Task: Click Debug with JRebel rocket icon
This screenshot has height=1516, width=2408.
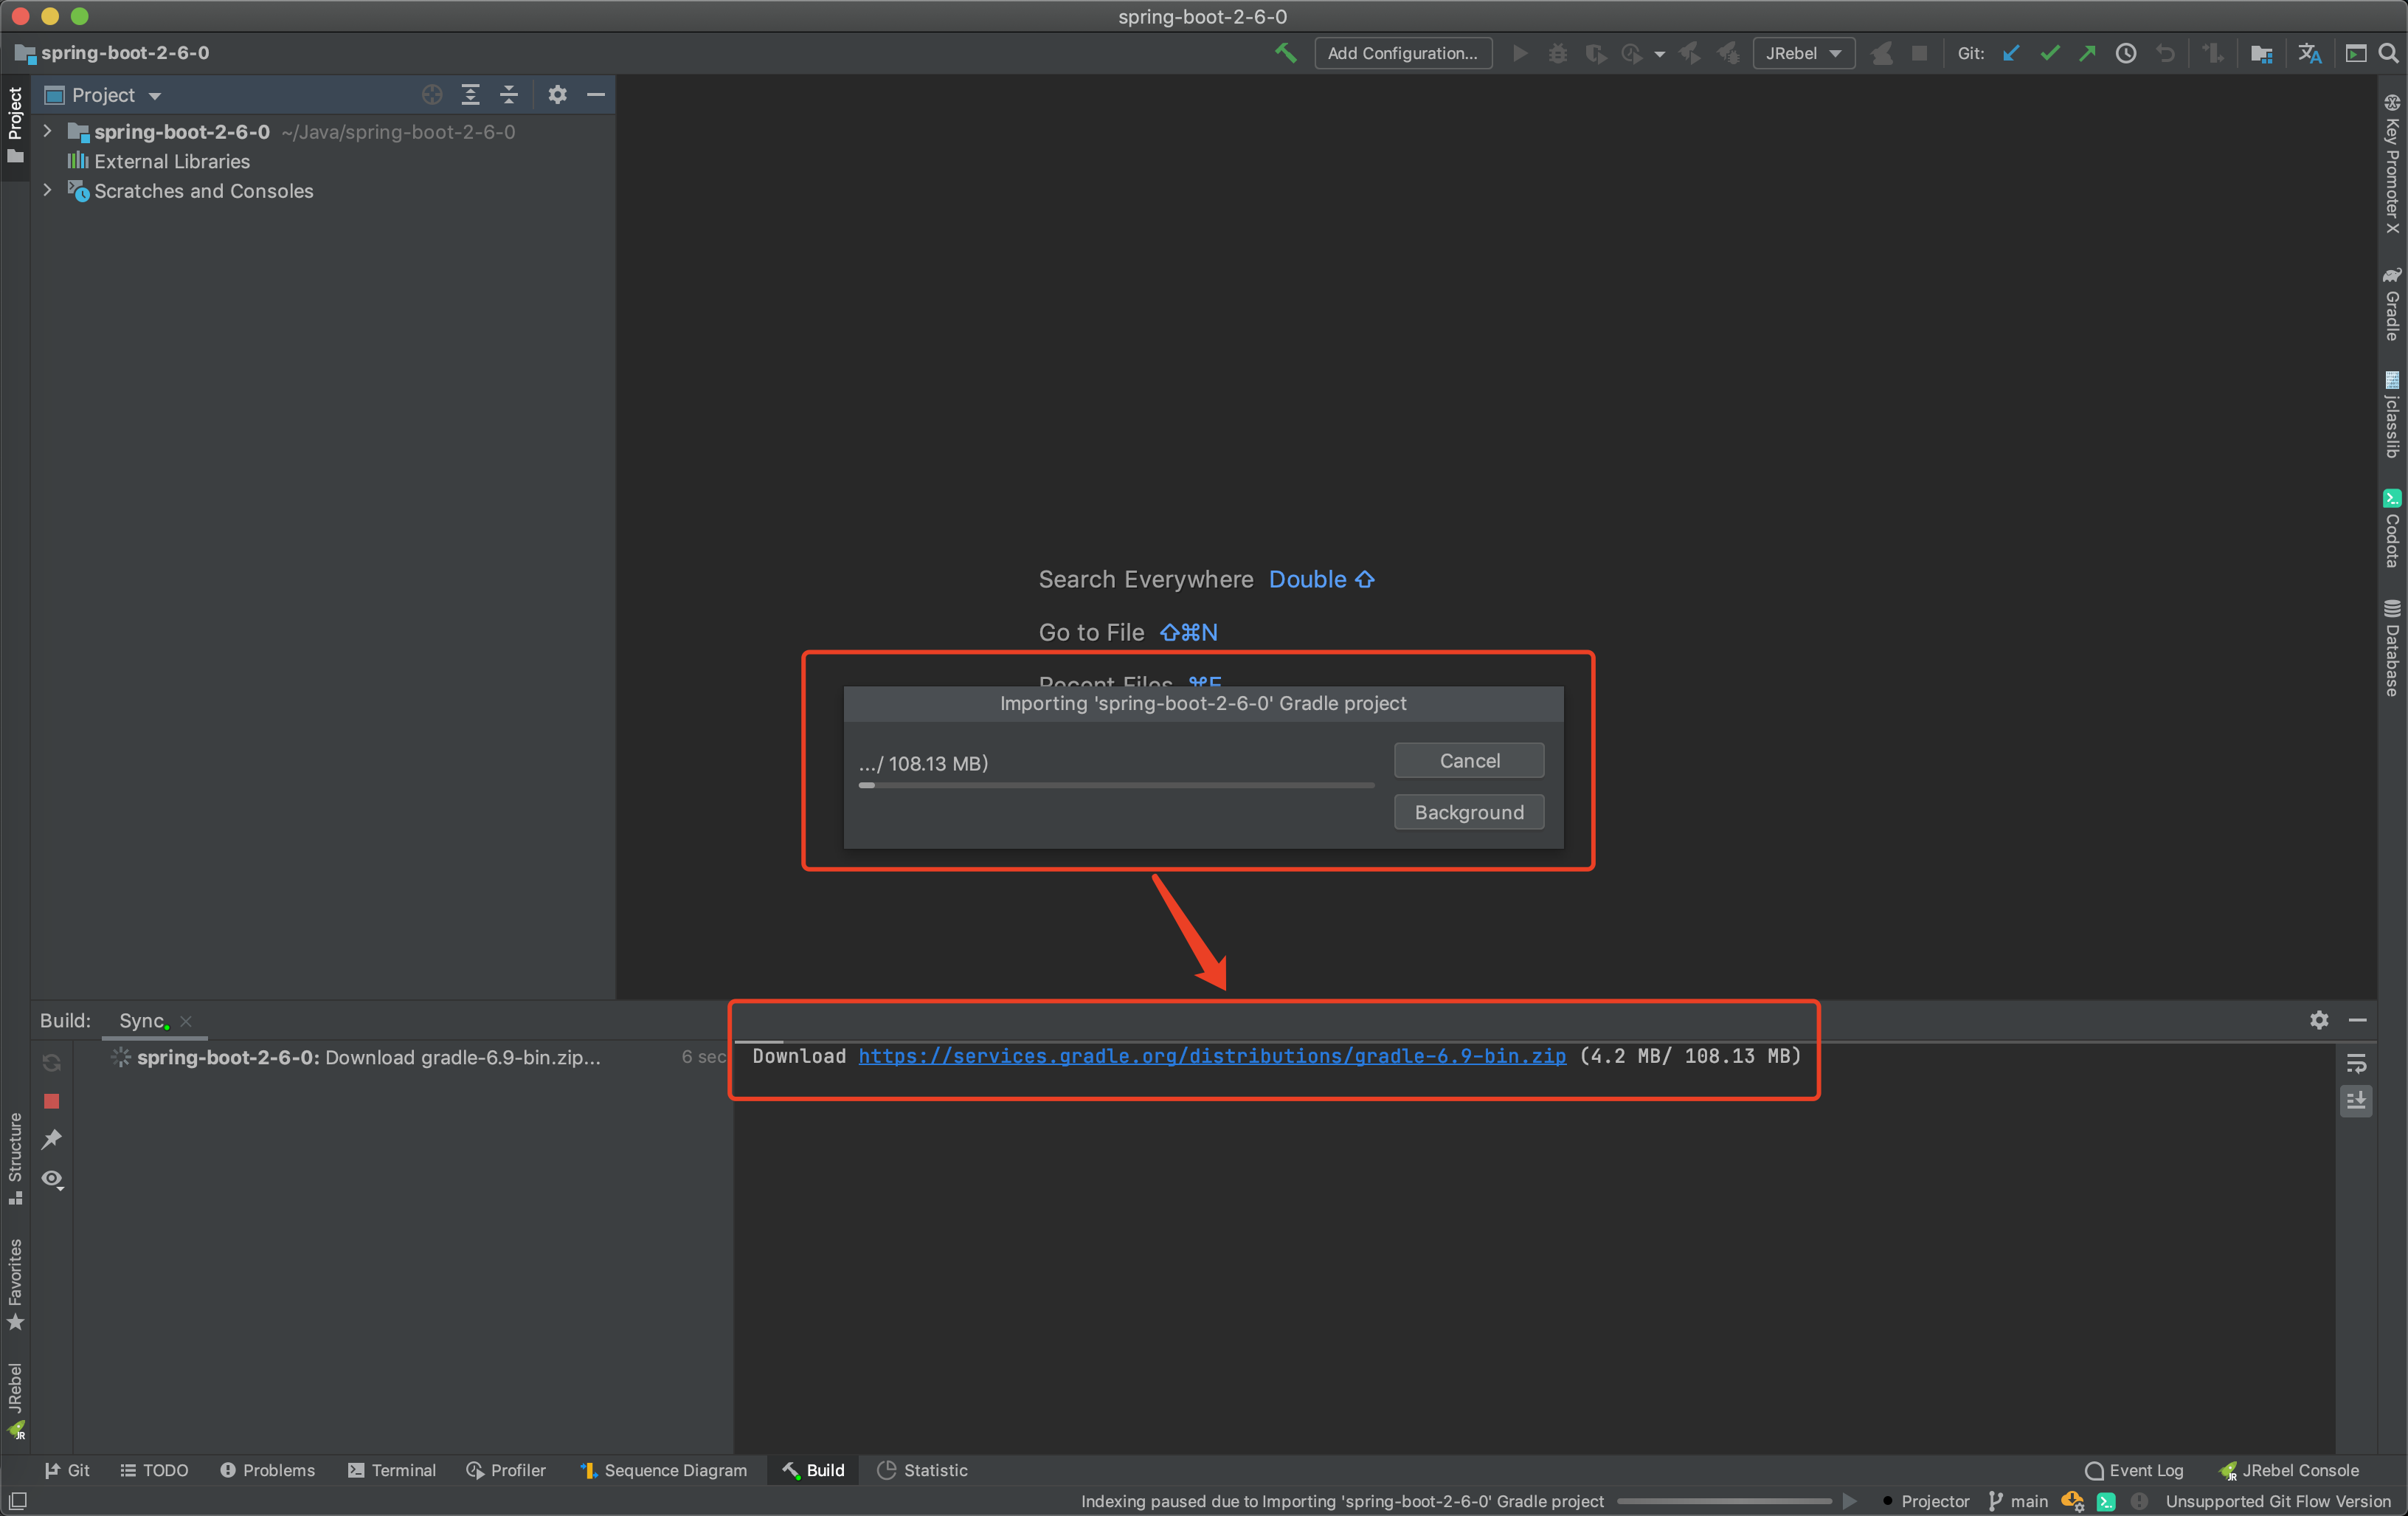Action: pos(1729,53)
